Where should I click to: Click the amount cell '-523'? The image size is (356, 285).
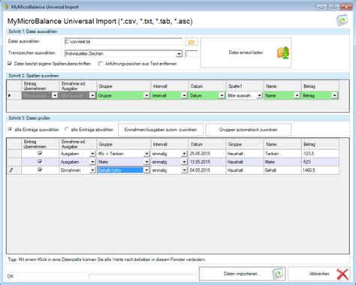tap(320, 162)
